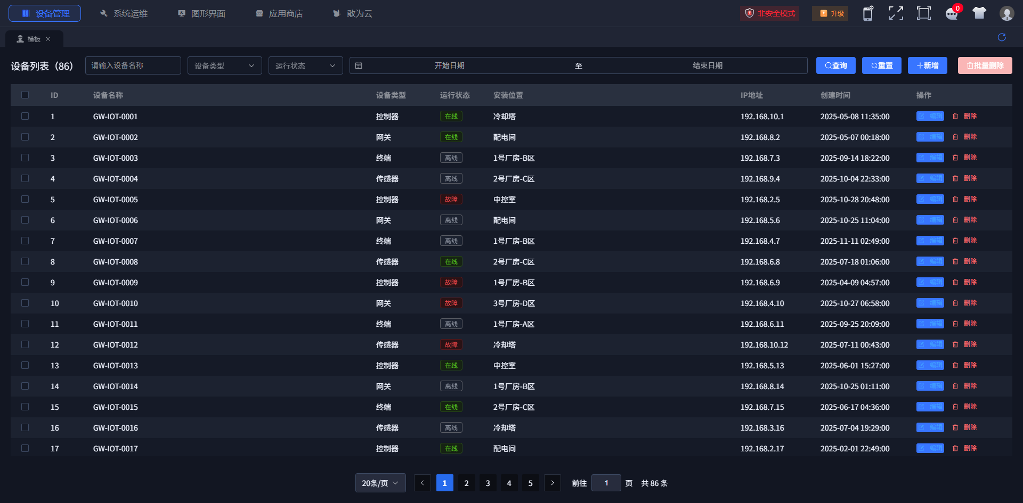
Task: Go to page 3
Action: (x=488, y=483)
